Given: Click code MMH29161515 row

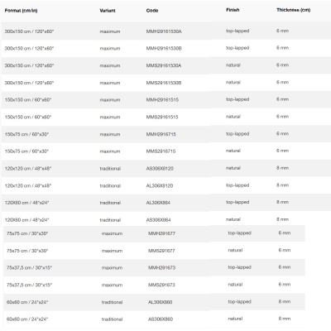Looking at the screenshot, I should (166, 100).
